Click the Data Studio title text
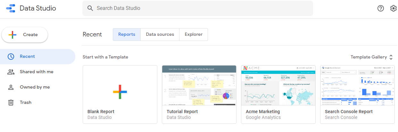 (x=38, y=8)
